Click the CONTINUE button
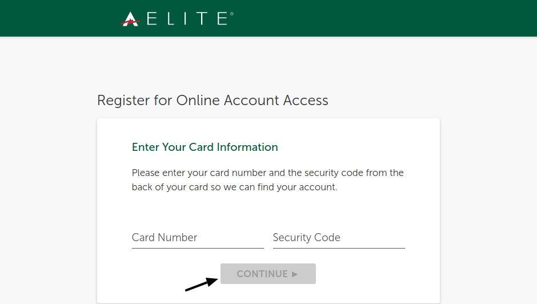Image resolution: width=537 pixels, height=304 pixels. click(268, 274)
